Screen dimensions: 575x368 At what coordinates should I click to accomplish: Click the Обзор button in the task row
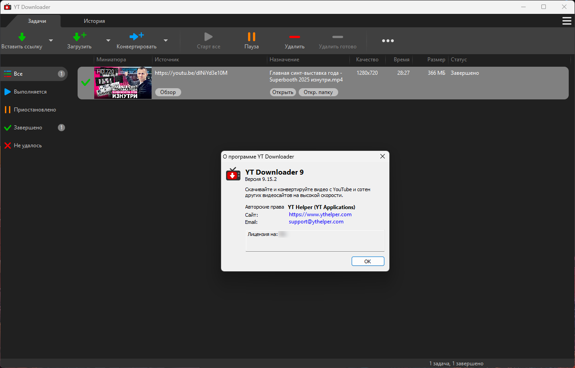click(168, 92)
